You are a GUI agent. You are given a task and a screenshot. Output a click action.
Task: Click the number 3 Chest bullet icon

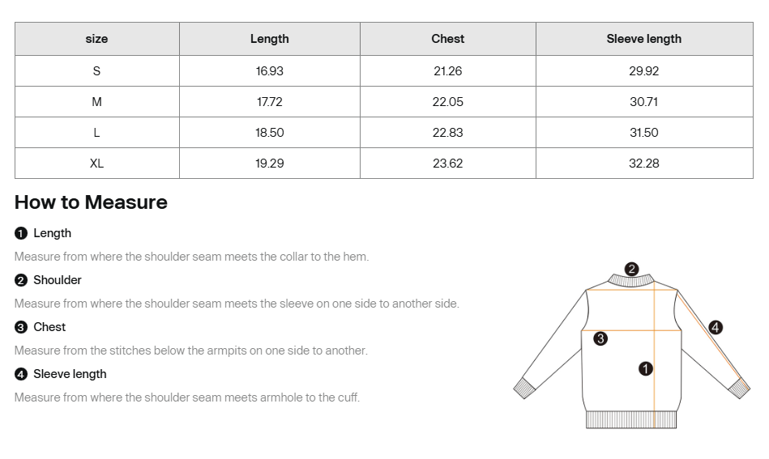tap(21, 327)
